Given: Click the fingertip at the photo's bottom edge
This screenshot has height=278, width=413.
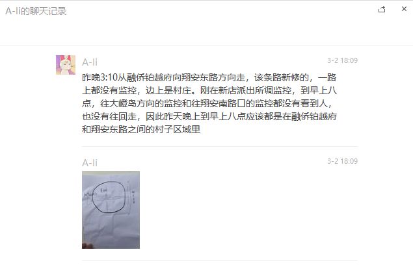Looking at the screenshot, I should click(x=87, y=246).
